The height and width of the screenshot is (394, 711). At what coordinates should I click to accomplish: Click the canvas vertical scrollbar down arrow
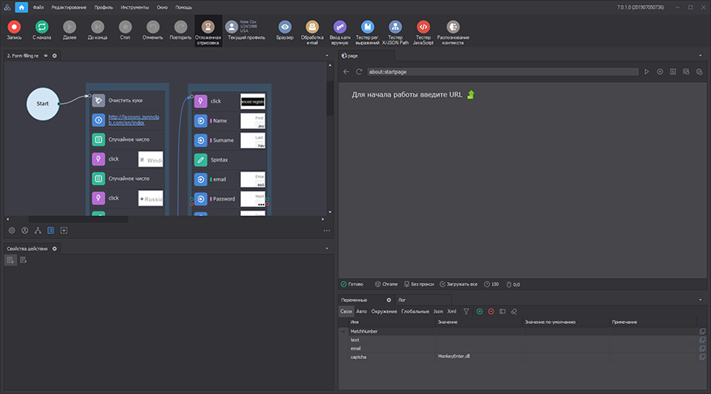point(329,212)
